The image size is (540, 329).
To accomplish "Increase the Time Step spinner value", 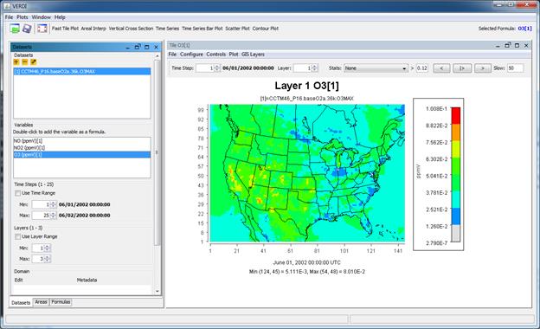I will click(217, 67).
